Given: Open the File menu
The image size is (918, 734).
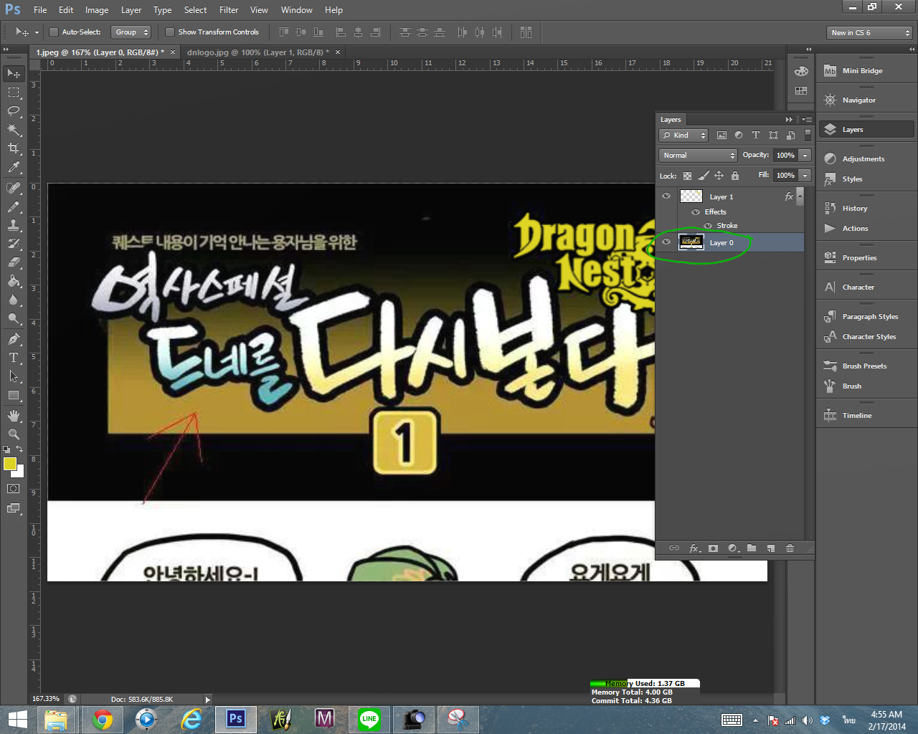Looking at the screenshot, I should [40, 10].
